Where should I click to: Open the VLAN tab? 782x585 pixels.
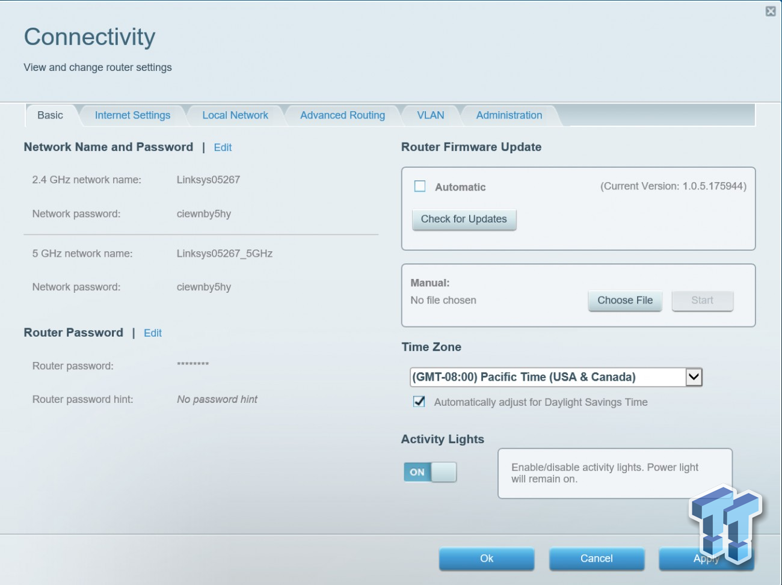coord(429,115)
